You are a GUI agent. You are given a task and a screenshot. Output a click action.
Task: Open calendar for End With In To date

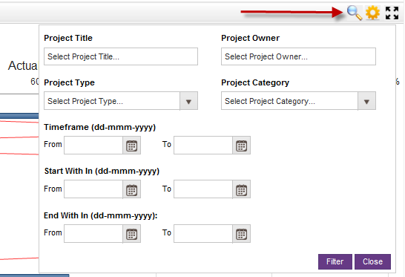point(242,234)
